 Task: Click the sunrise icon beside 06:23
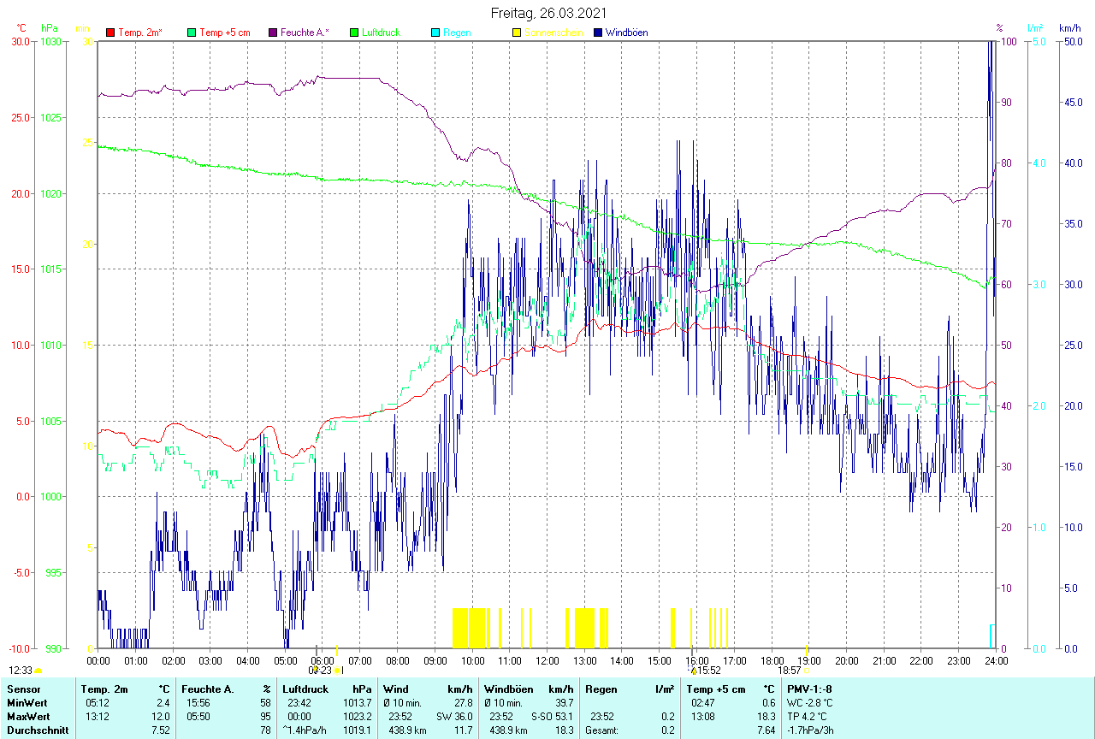[337, 671]
